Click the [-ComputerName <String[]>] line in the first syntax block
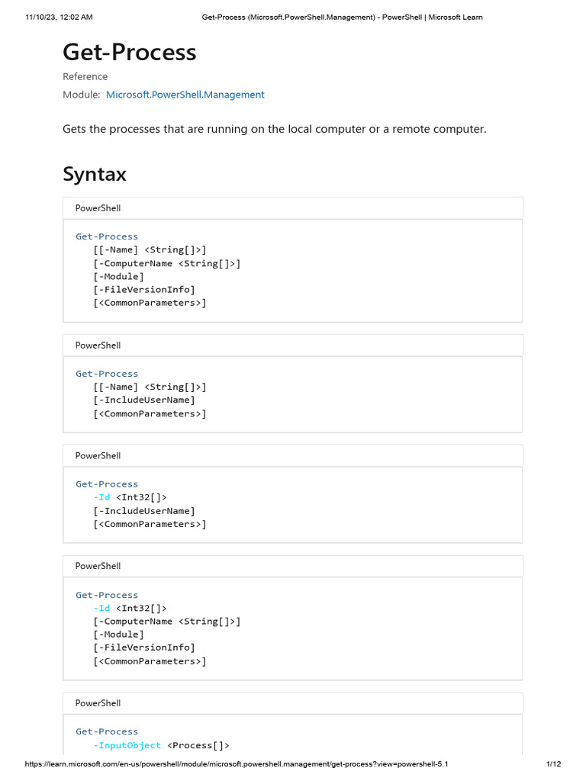Screen dimensions: 586x781 tap(167, 263)
